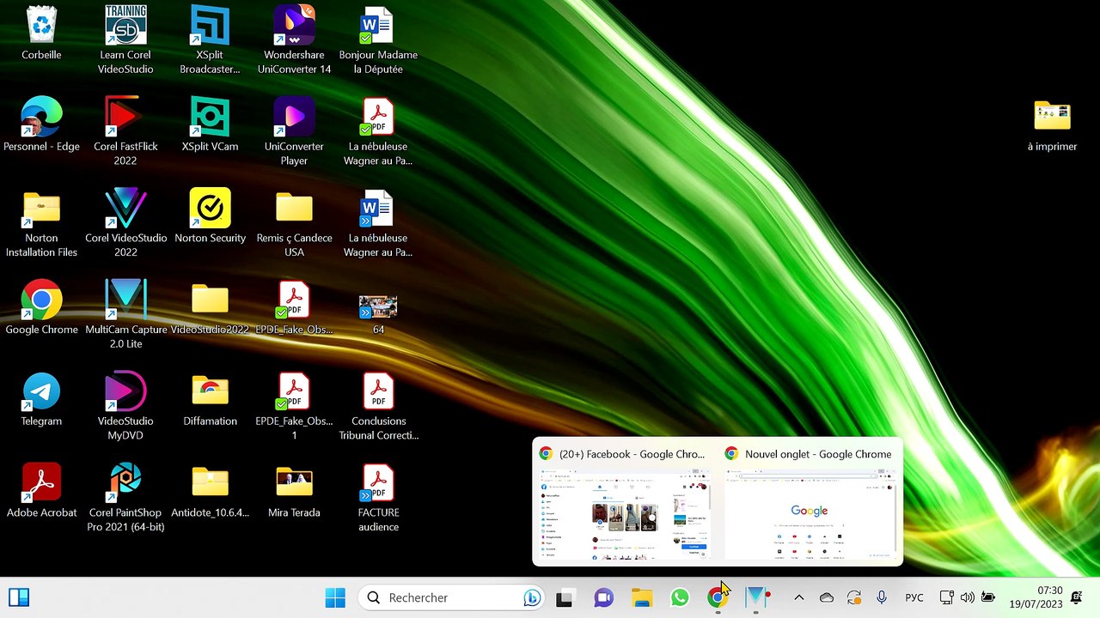Select the XSplit VCam shortcut
The image size is (1100, 618).
(210, 125)
